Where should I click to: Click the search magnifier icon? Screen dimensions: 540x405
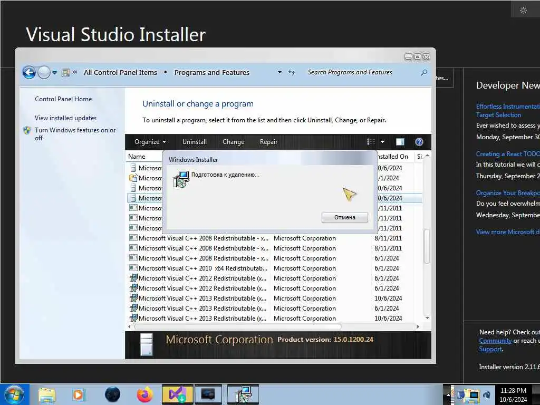click(424, 72)
